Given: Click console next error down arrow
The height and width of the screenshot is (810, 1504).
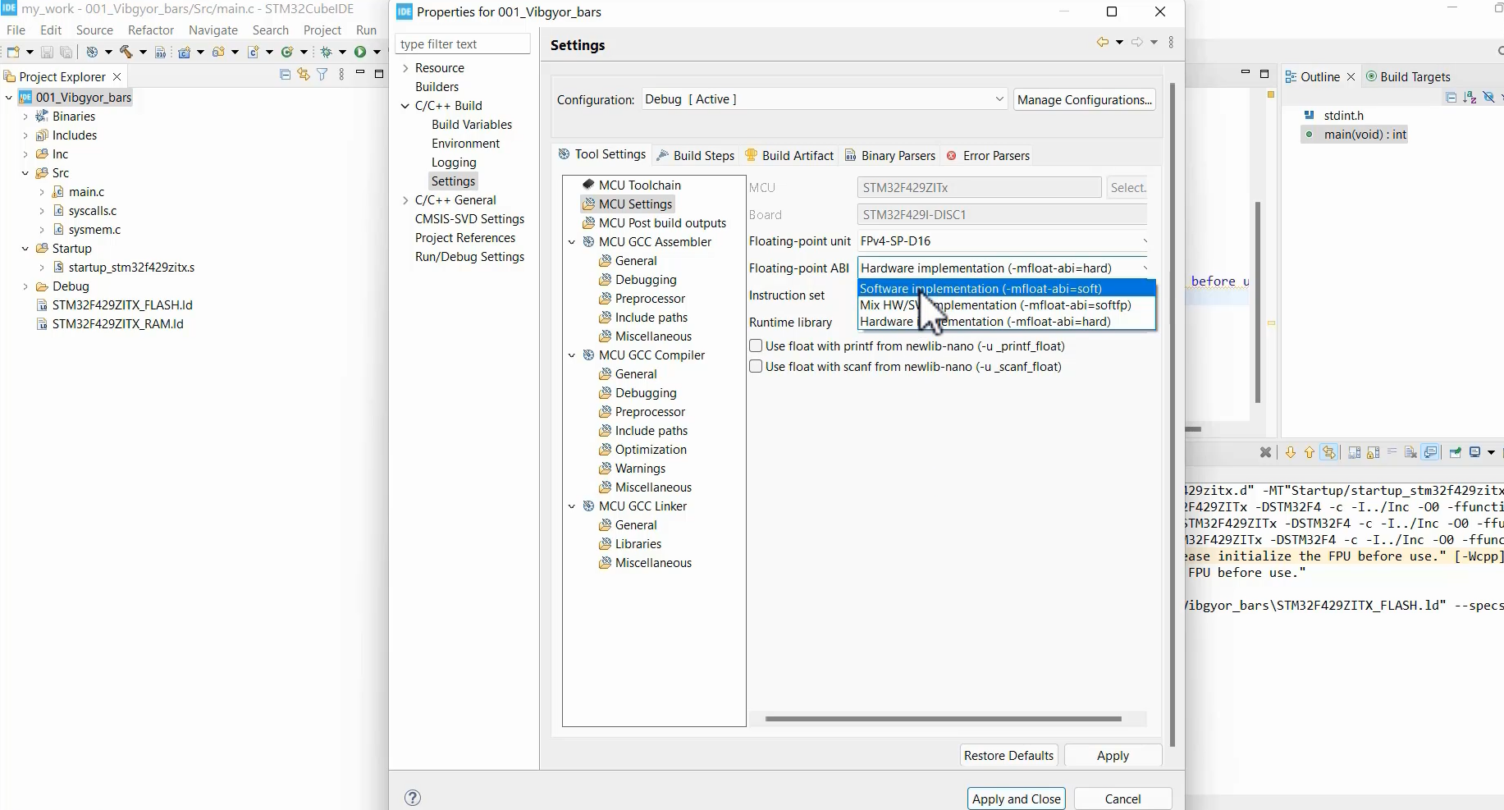Looking at the screenshot, I should pos(1291,452).
